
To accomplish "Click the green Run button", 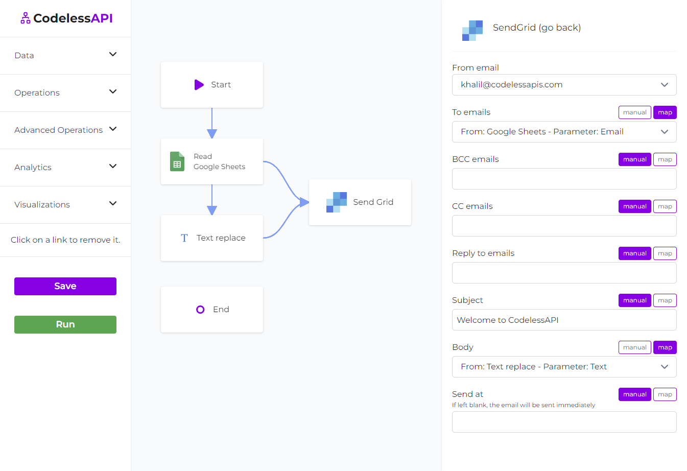I will [65, 324].
